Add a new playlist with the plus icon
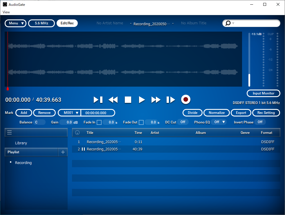Image resolution: width=285 pixels, height=215 pixels. click(x=63, y=152)
